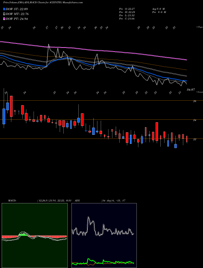The height and width of the screenshot is (268, 203).
Task: Select the 'DOW ST: 22.09' legend label
Action: pos(17,9)
